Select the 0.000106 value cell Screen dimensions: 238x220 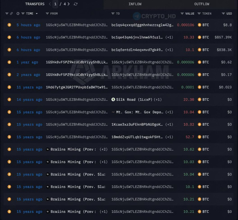[x=186, y=25]
